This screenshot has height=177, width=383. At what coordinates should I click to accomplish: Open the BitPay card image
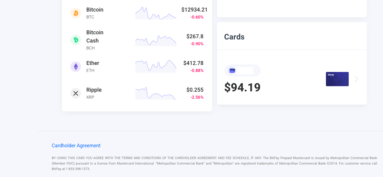tap(337, 79)
